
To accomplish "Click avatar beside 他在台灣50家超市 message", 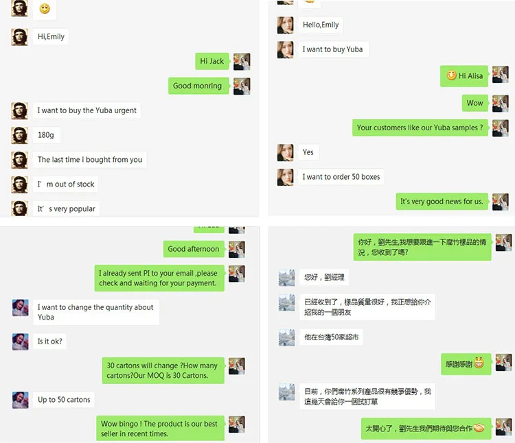I will [x=287, y=337].
